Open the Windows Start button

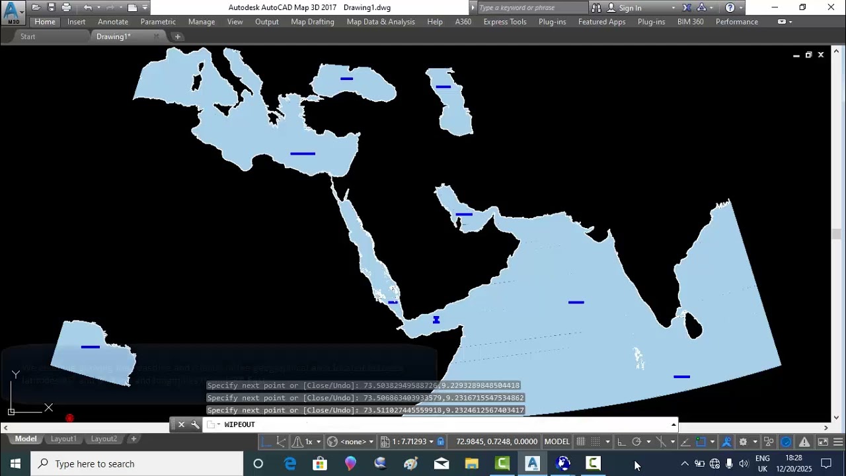[15, 463]
